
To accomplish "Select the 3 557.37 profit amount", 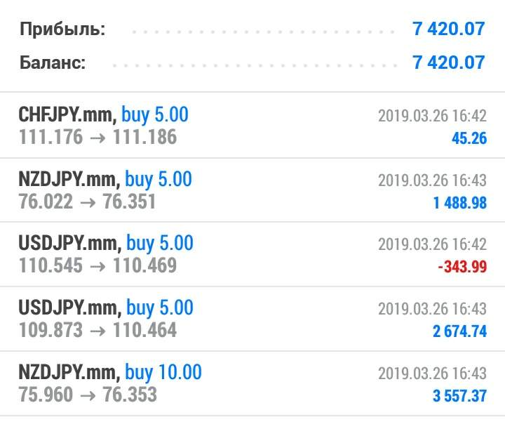I will pos(459,396).
